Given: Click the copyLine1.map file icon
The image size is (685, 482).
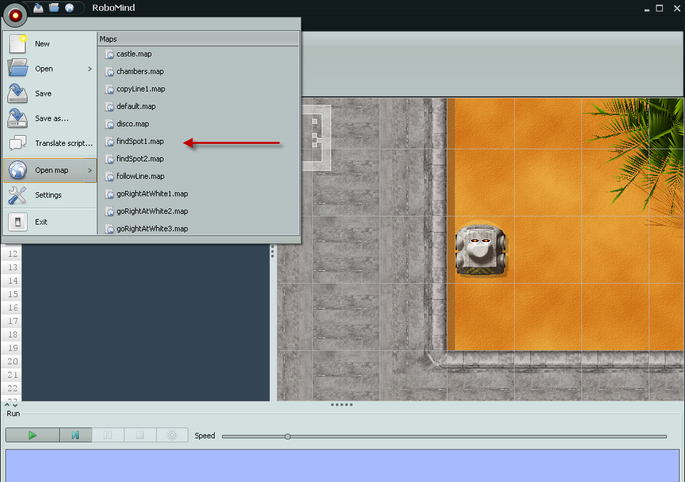Looking at the screenshot, I should click(110, 89).
